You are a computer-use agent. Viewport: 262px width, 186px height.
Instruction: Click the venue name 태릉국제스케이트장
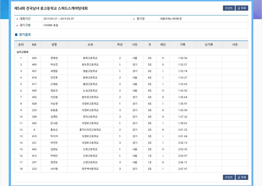171,19
